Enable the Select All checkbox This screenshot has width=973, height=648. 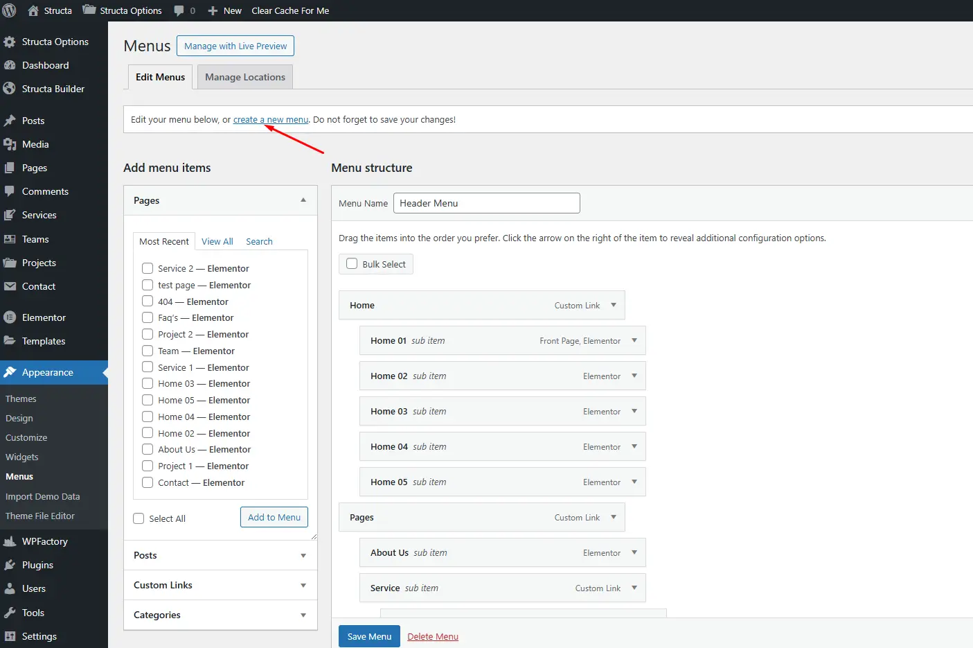[x=139, y=518]
